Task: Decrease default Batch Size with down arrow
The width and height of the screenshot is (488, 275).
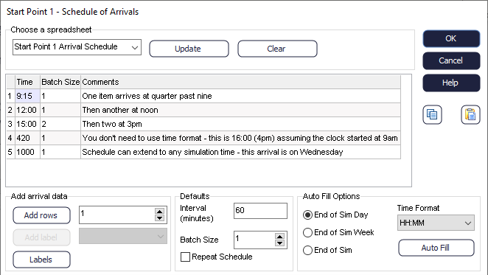Action: (280, 243)
